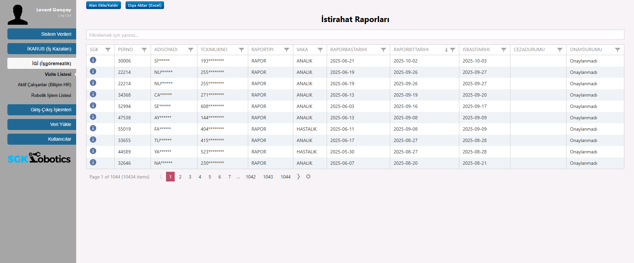Image resolution: width=634 pixels, height=263 pixels.
Task: Click the next page arrow
Action: tap(298, 177)
